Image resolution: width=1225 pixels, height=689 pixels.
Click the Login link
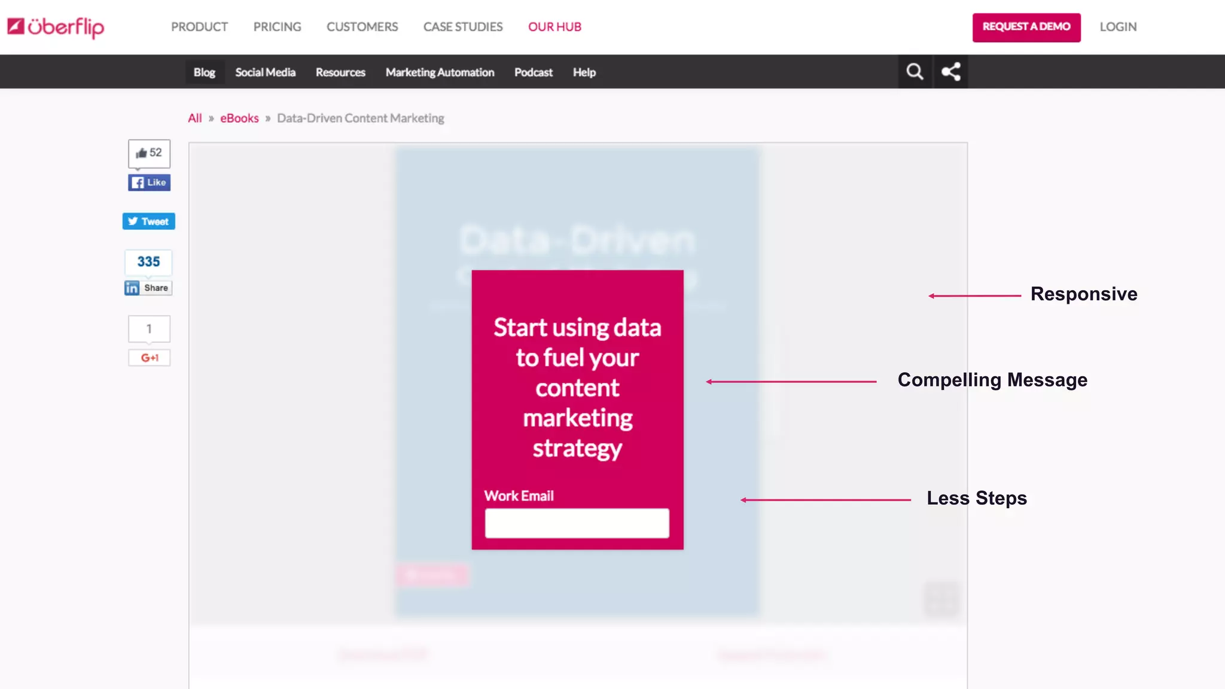1118,27
